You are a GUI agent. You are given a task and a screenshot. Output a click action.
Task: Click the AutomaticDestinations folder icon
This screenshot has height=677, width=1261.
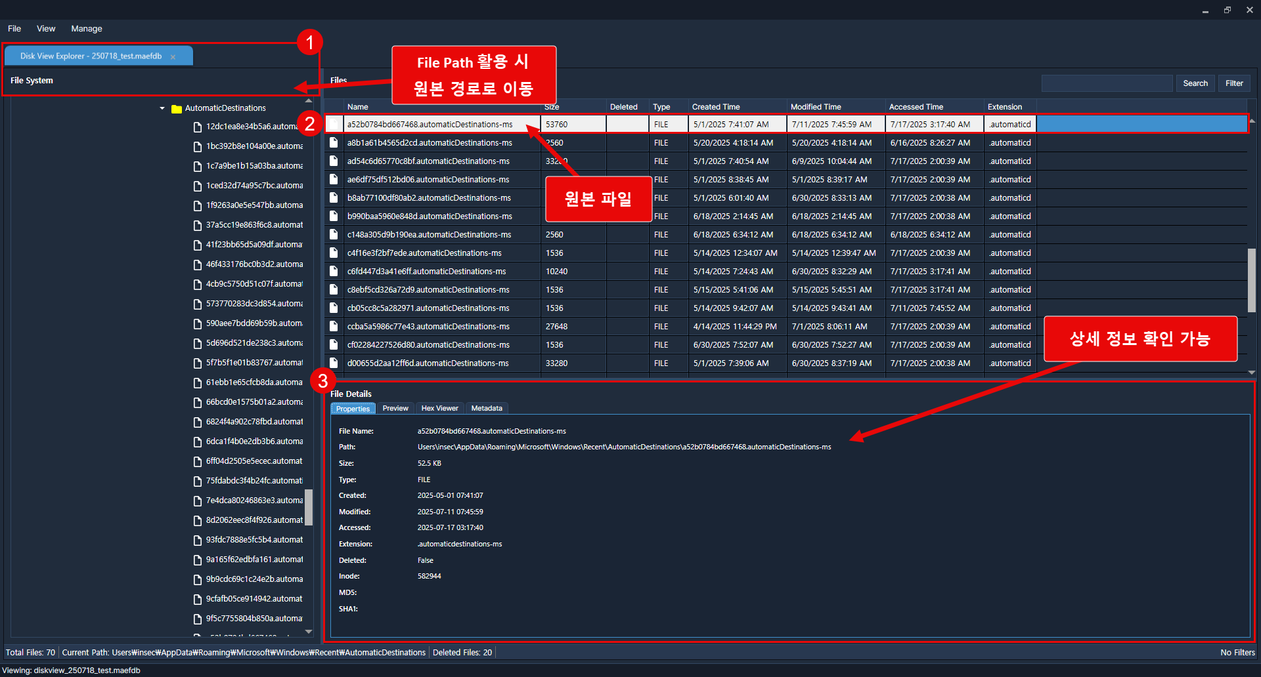[x=176, y=109]
